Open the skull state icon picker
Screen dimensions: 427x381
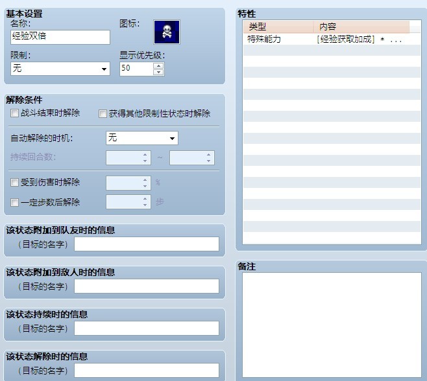pyautogui.click(x=167, y=32)
